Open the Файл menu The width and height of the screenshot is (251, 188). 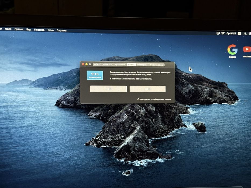[8, 29]
